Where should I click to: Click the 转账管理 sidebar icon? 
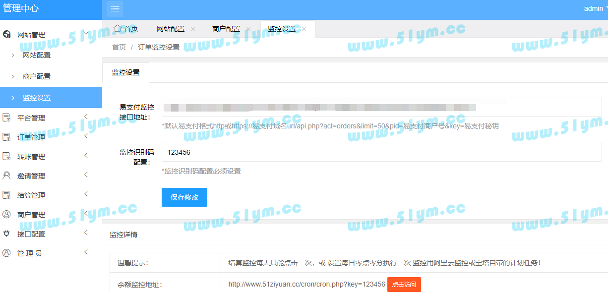7,157
